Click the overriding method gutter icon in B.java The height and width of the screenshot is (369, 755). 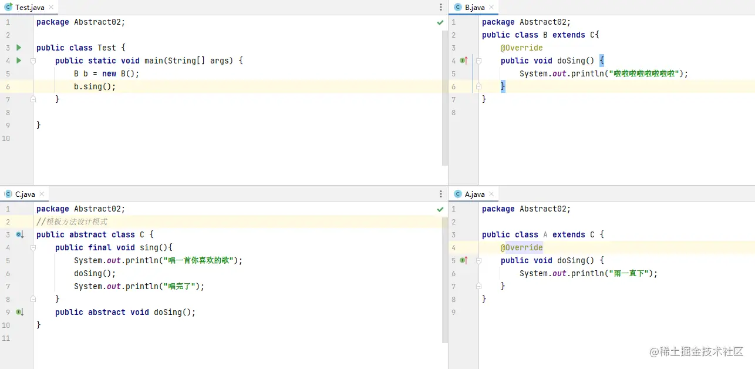click(464, 61)
